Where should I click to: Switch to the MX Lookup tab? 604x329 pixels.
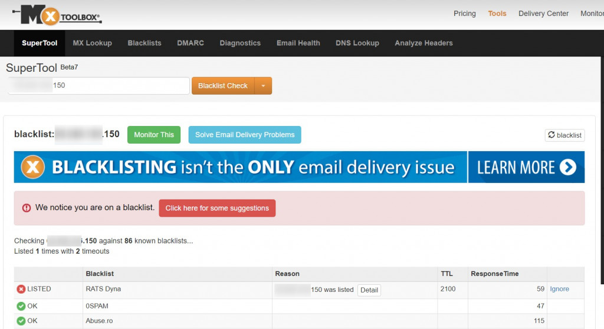[93, 43]
